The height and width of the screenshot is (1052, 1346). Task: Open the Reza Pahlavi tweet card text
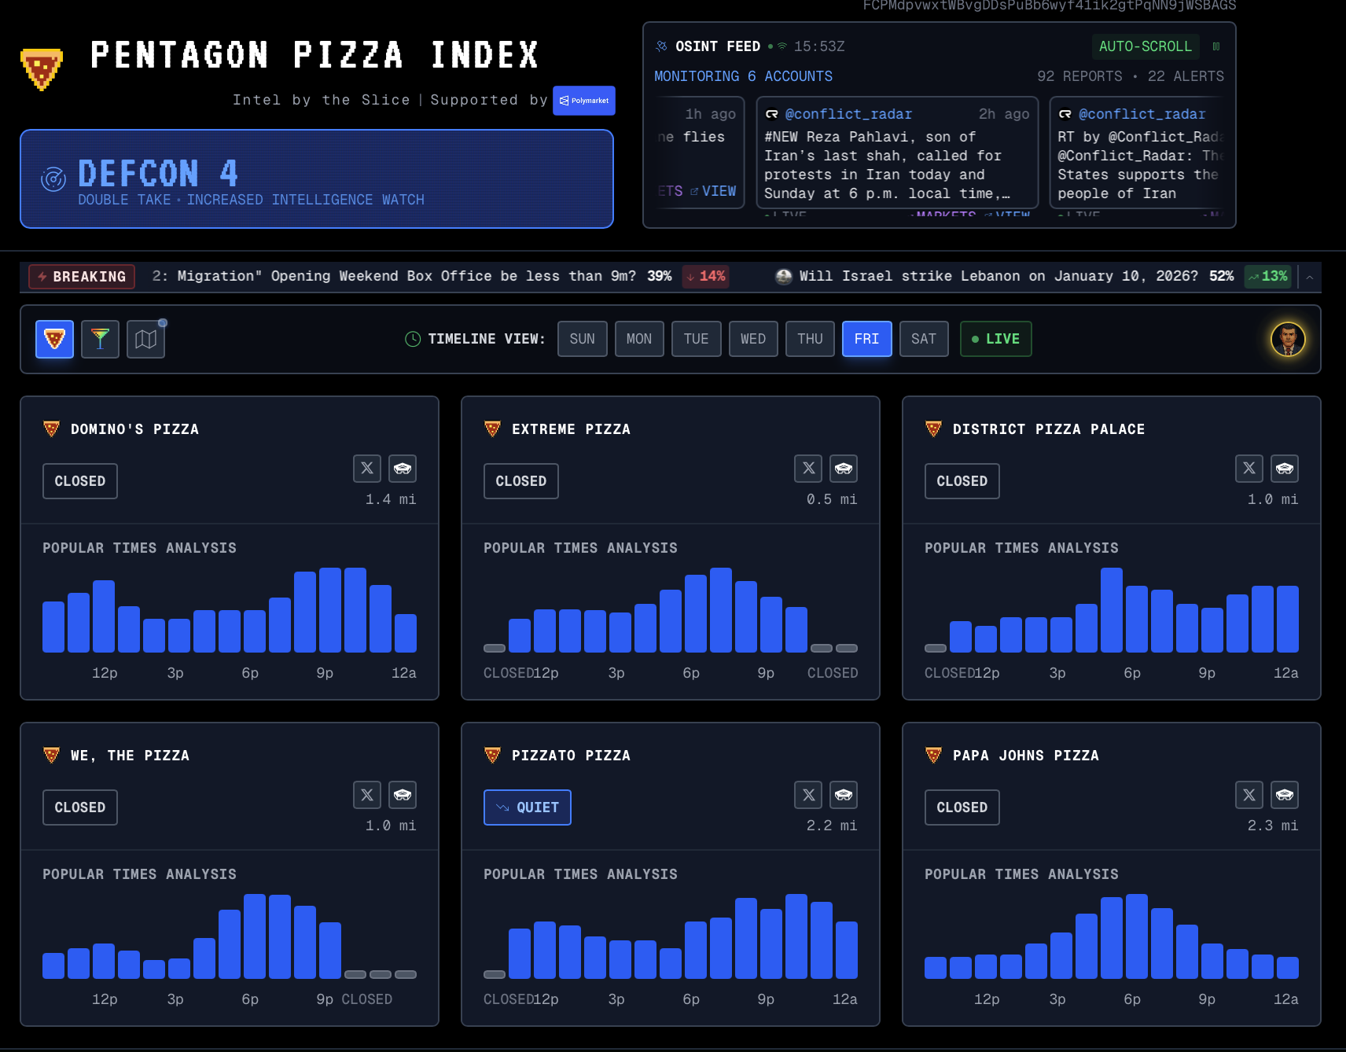[888, 165]
